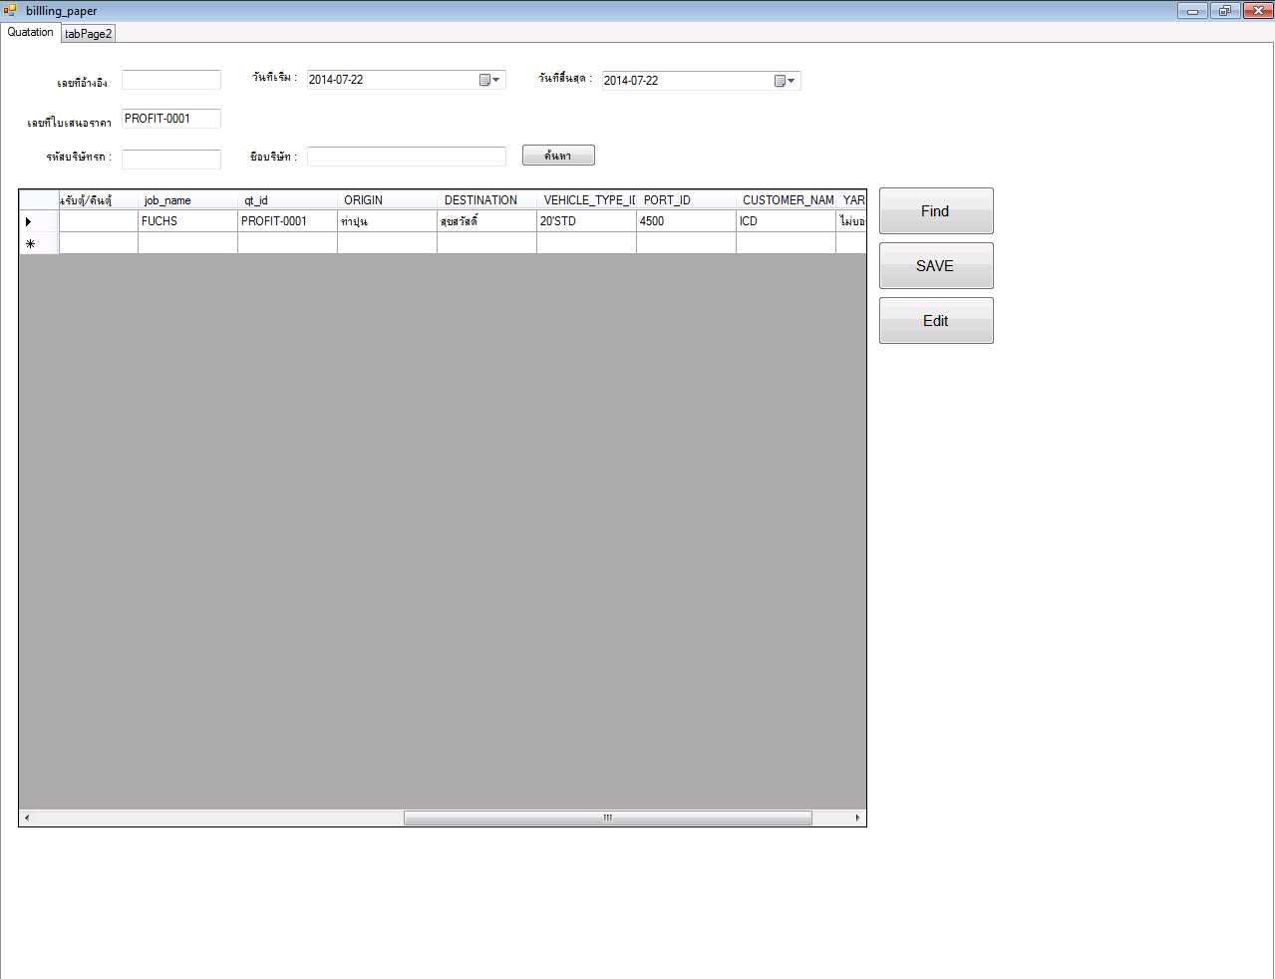Screen dimensions: 1275x979
Task: Click the SAVE button
Action: pyautogui.click(x=936, y=266)
